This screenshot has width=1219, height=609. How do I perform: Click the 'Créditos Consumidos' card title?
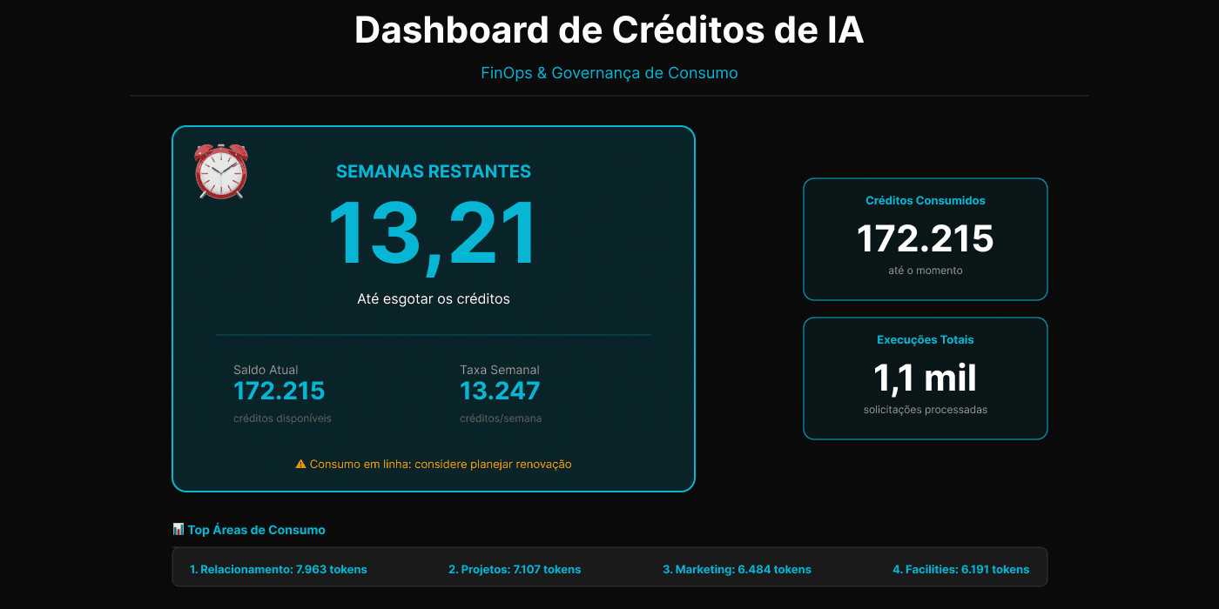coord(926,201)
